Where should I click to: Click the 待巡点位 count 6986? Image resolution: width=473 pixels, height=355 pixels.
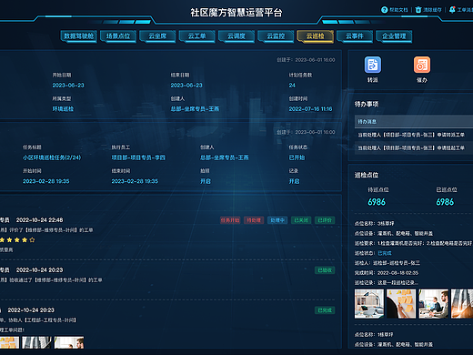click(x=377, y=202)
